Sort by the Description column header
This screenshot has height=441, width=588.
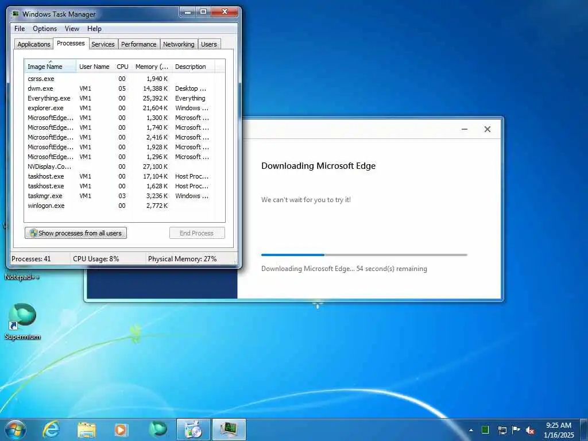coord(193,67)
